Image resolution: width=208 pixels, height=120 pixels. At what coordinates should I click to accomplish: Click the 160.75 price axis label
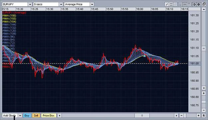pos(194,105)
